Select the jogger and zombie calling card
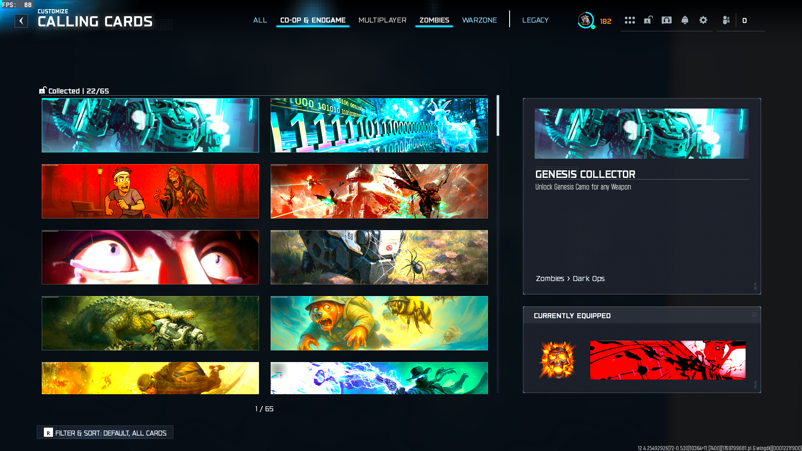The height and width of the screenshot is (451, 802). (x=150, y=191)
